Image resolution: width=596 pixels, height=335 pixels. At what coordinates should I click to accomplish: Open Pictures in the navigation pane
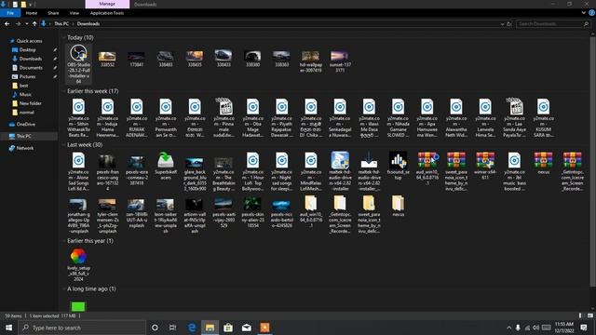pos(27,76)
